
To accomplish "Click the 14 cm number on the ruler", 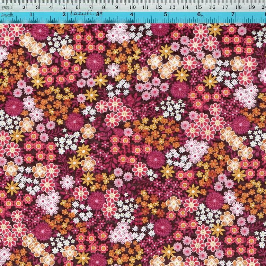I will (185, 7).
